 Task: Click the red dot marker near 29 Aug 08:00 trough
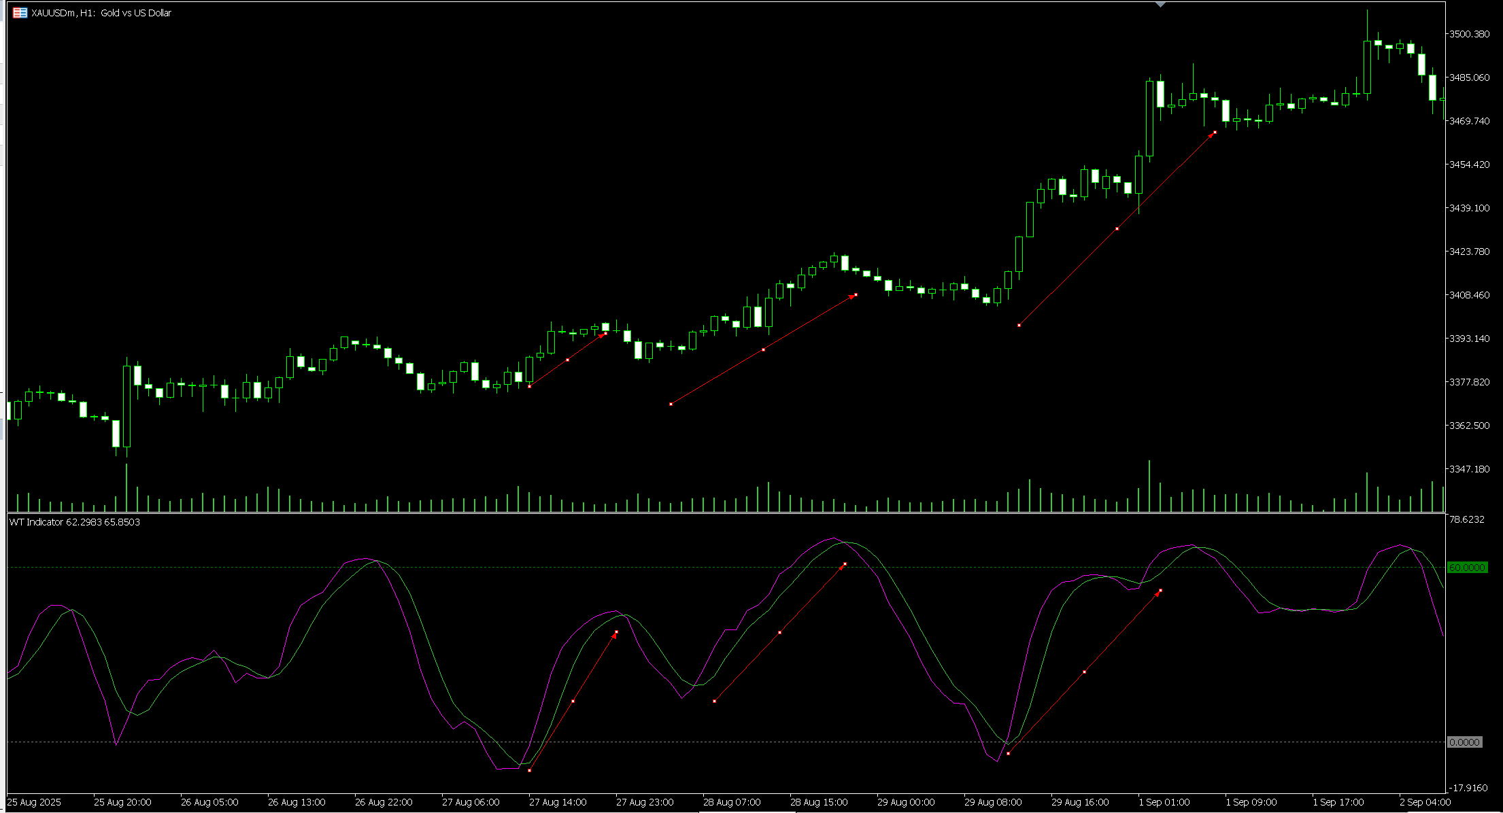1007,753
